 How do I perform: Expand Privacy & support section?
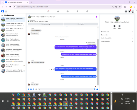click(117, 41)
